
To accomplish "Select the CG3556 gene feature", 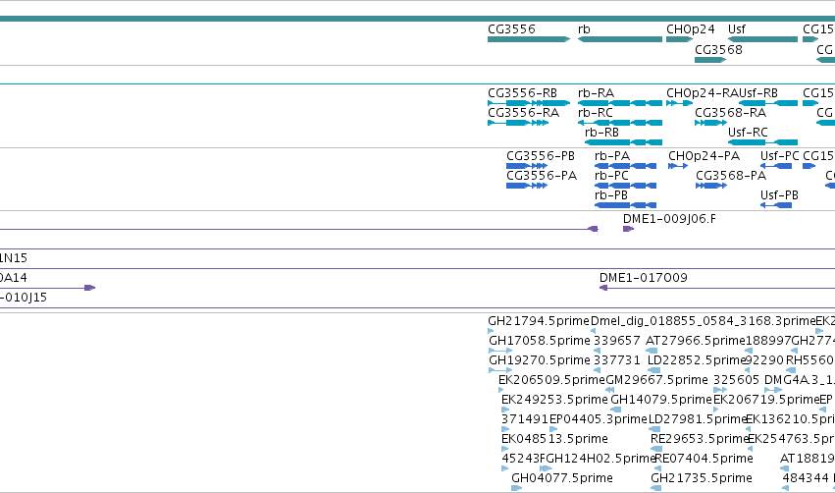I will pyautogui.click(x=529, y=39).
